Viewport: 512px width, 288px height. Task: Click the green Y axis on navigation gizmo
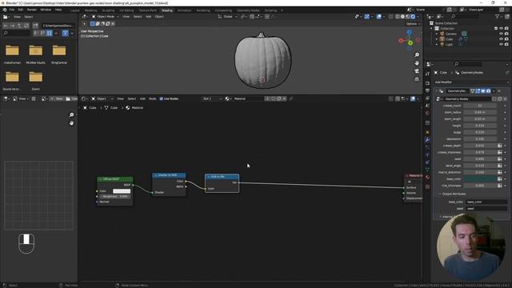click(x=410, y=42)
